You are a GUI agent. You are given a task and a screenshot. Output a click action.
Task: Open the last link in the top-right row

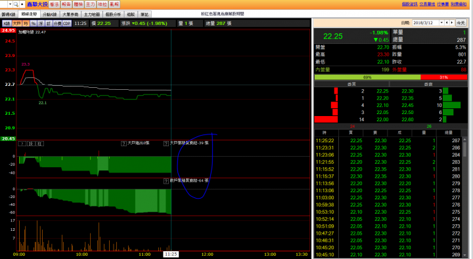coord(459,4)
